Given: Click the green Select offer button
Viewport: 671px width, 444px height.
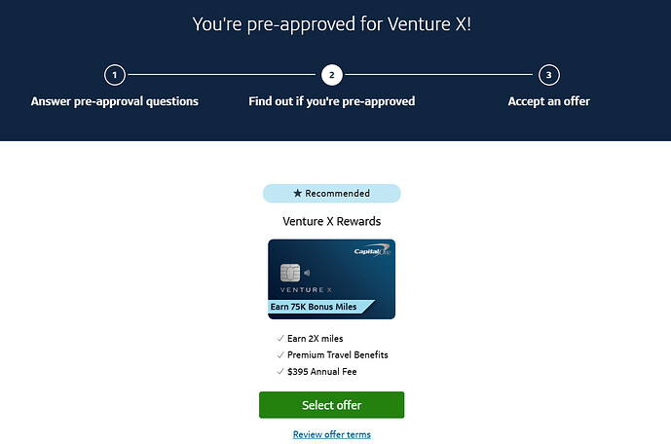Looking at the screenshot, I should tap(332, 405).
